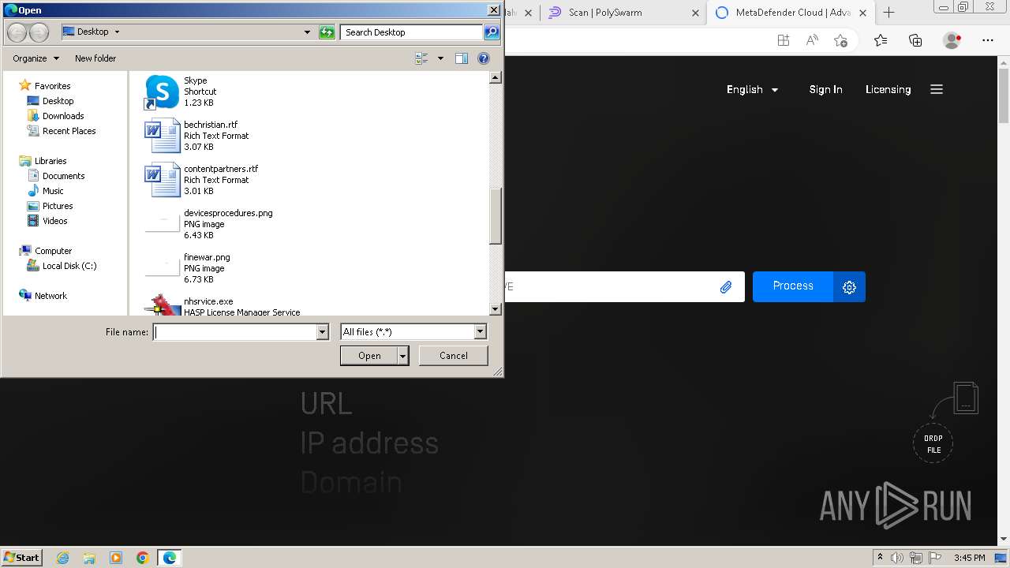Go back with the dialog back arrow

tap(17, 32)
